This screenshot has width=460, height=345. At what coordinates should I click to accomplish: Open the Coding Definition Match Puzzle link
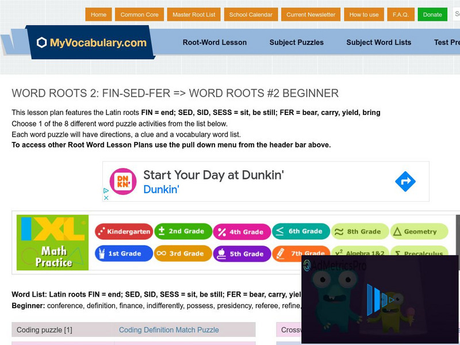point(168,330)
